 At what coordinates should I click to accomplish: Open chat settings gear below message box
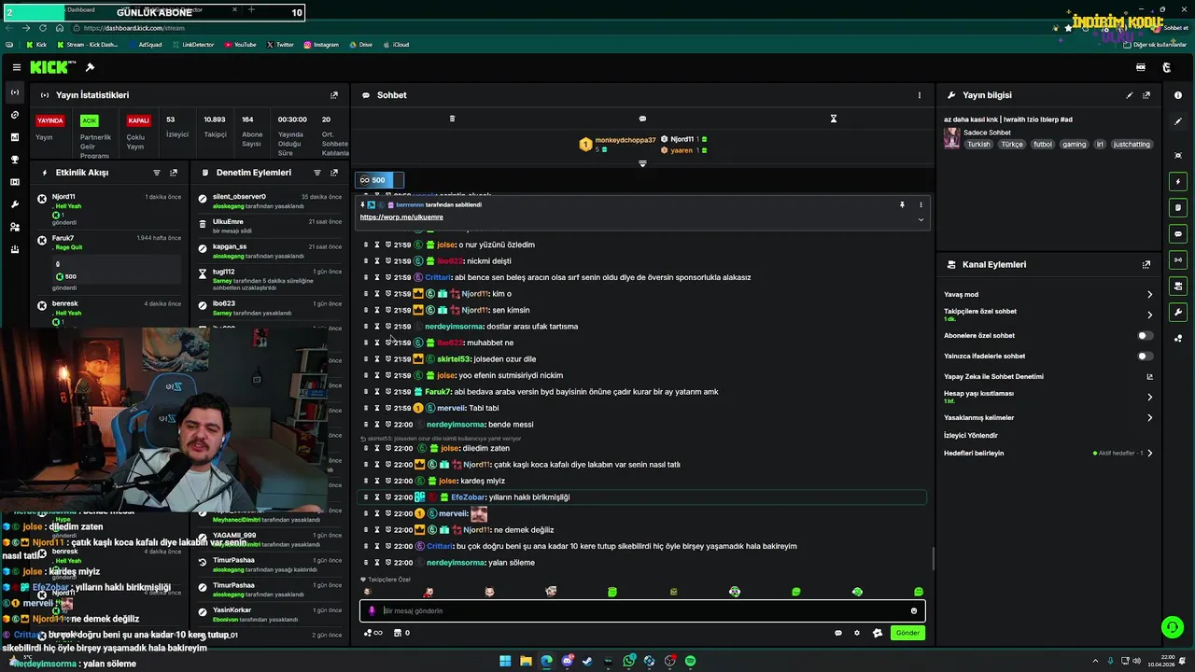pos(857,633)
